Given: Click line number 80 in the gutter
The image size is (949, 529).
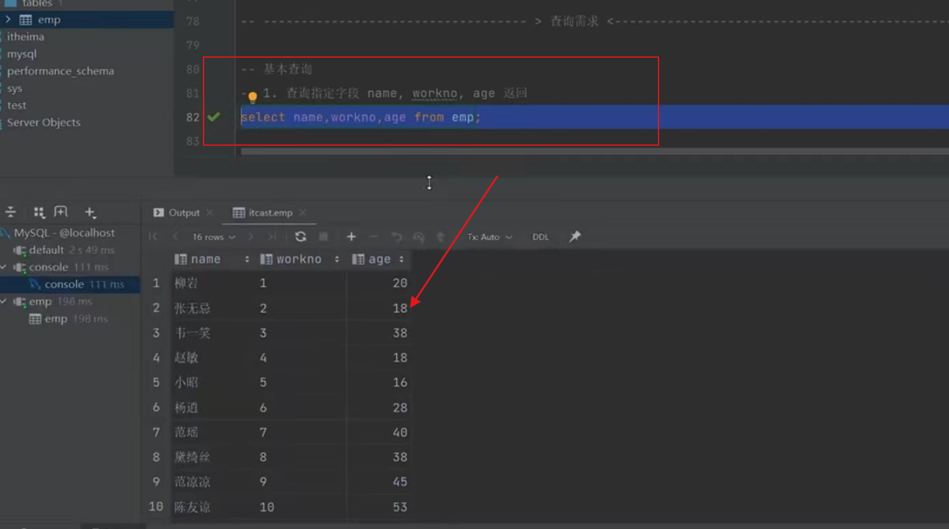Looking at the screenshot, I should [192, 69].
